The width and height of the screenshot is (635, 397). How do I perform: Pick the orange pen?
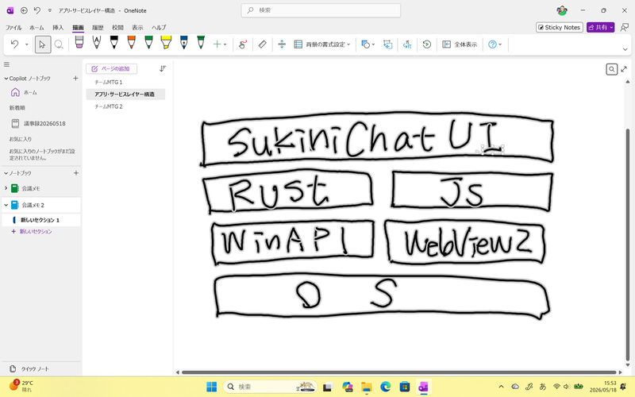pos(131,42)
